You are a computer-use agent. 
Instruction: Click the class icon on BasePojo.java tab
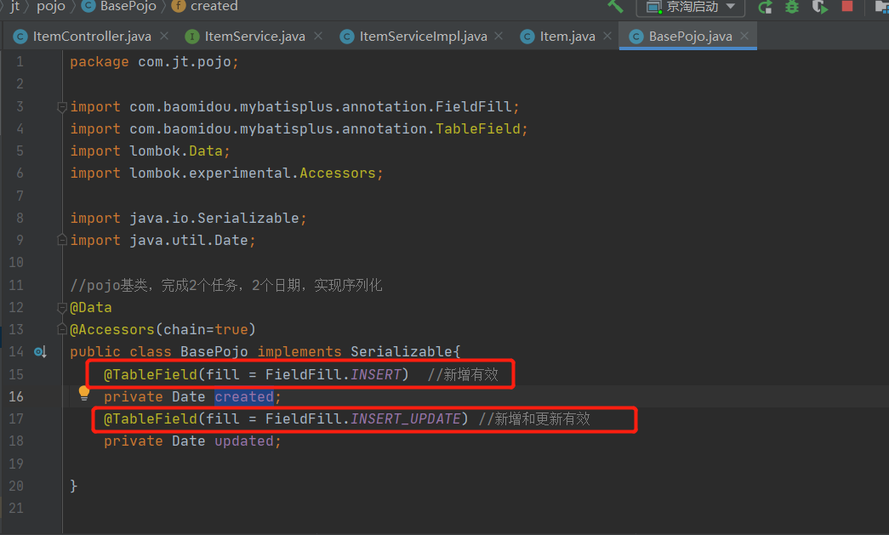coord(636,37)
